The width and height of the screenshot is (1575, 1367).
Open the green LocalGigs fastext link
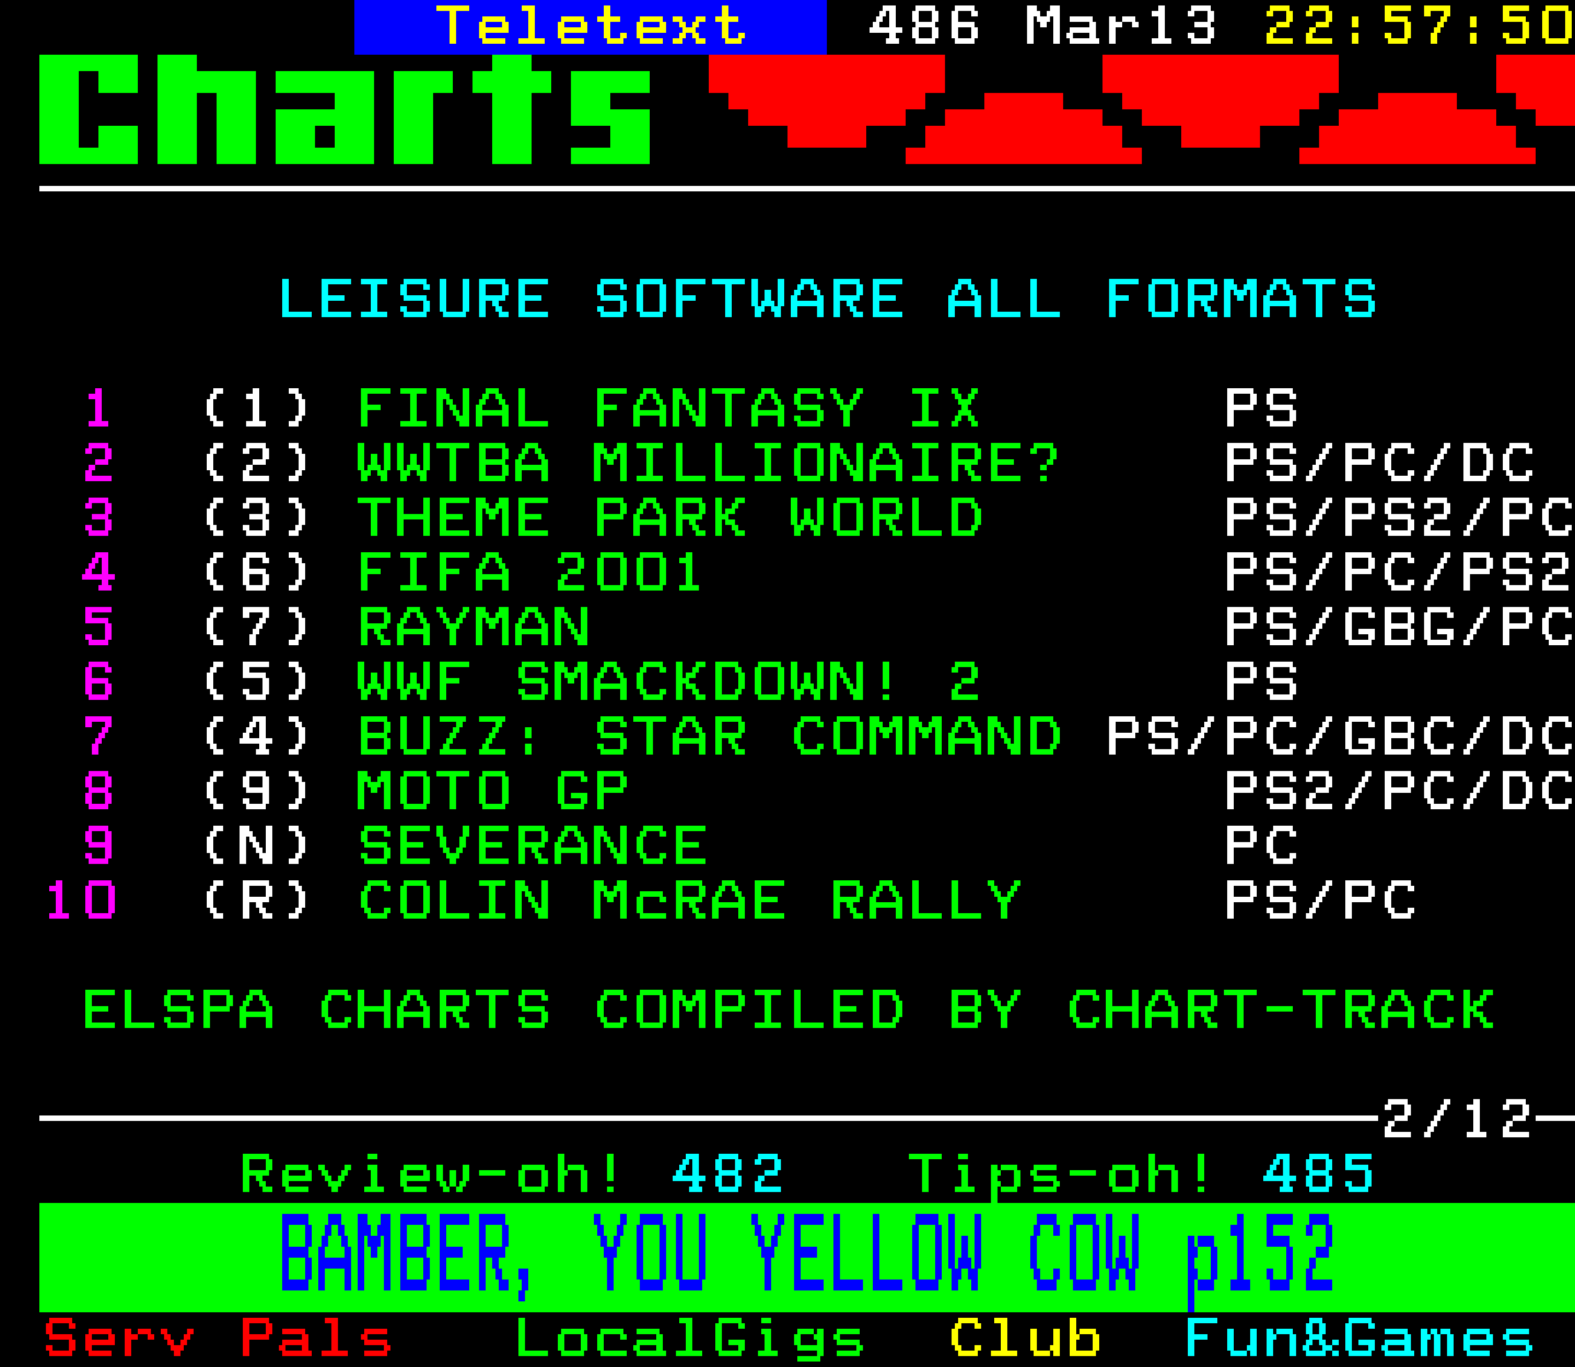(x=690, y=1340)
